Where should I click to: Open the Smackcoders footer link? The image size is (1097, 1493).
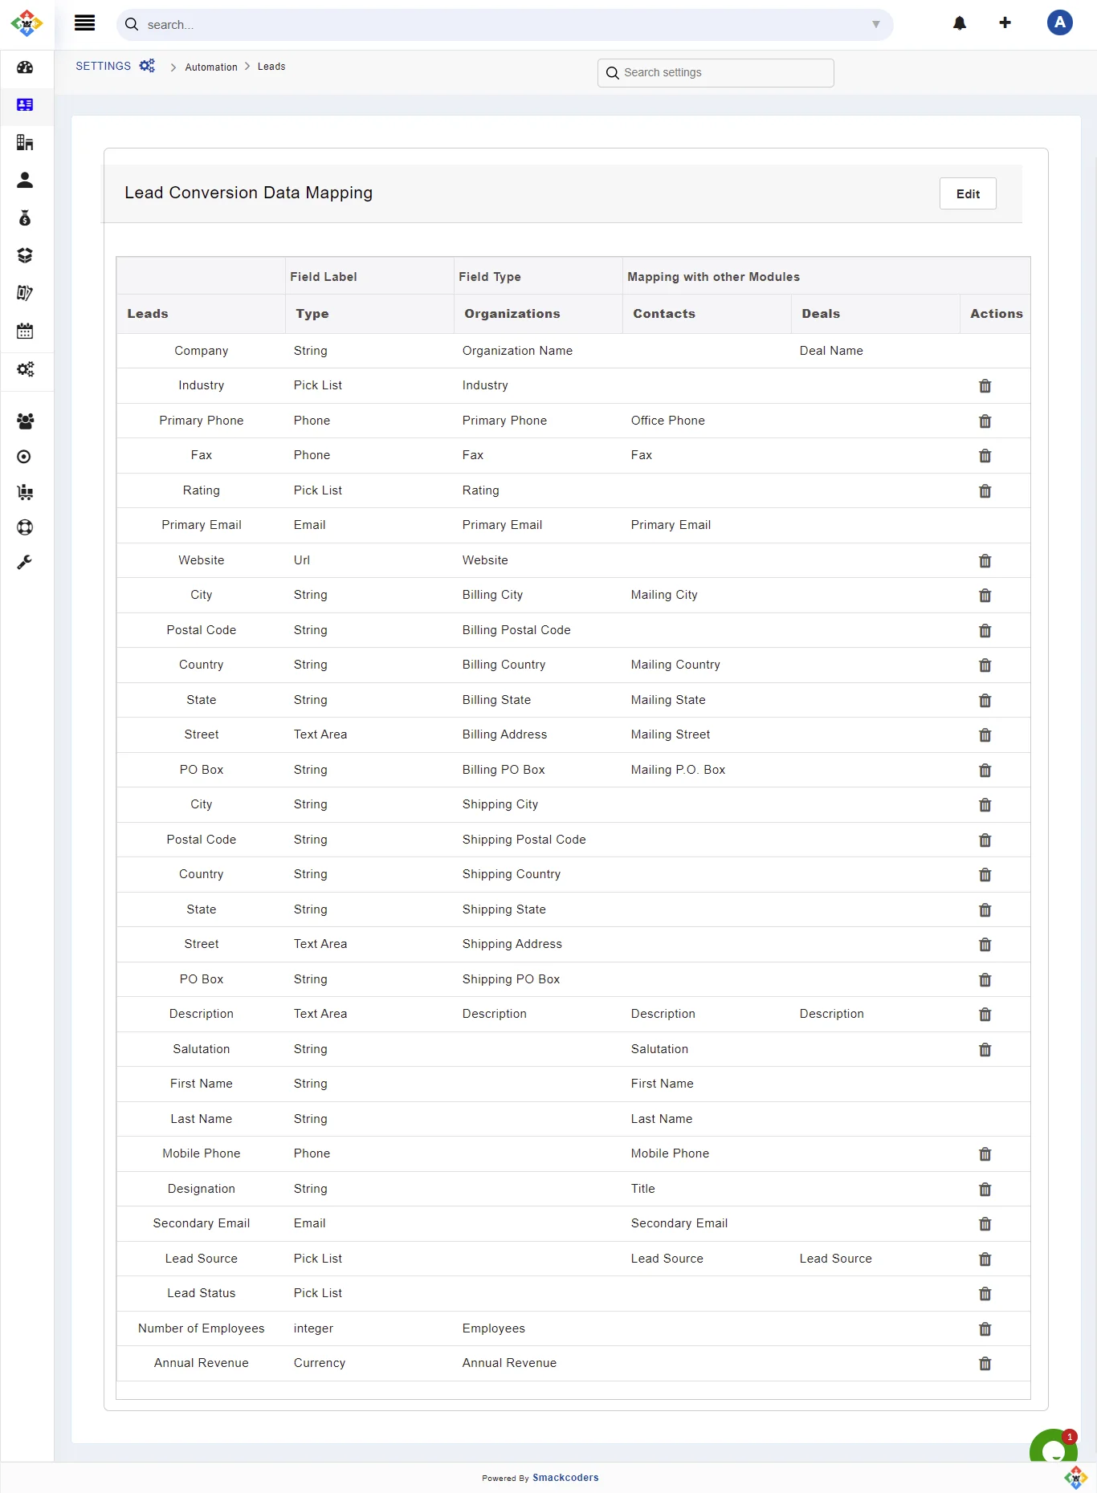(565, 1478)
